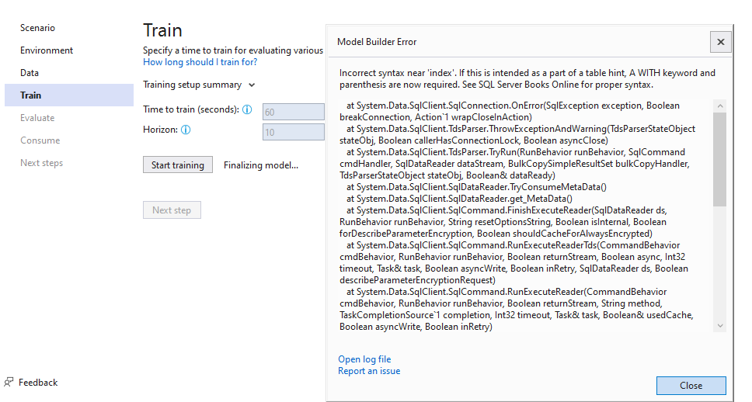Close the Model Builder Error dialog with X
Screen dimensions: 752x402
click(720, 42)
